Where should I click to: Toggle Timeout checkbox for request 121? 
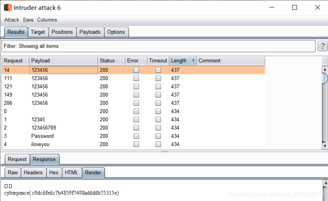click(x=158, y=86)
